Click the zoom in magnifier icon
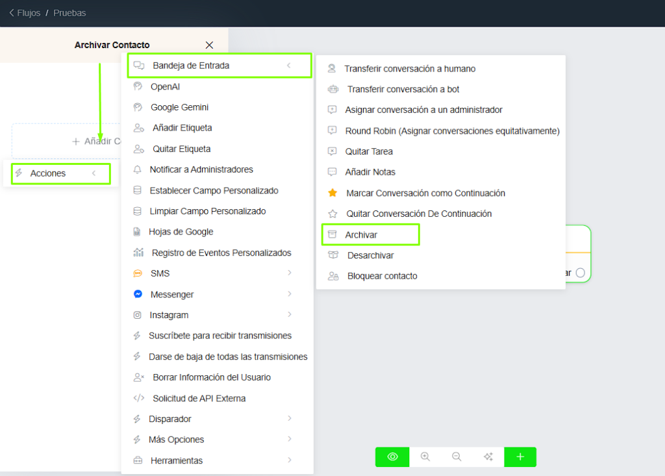The image size is (665, 476). coord(425,457)
